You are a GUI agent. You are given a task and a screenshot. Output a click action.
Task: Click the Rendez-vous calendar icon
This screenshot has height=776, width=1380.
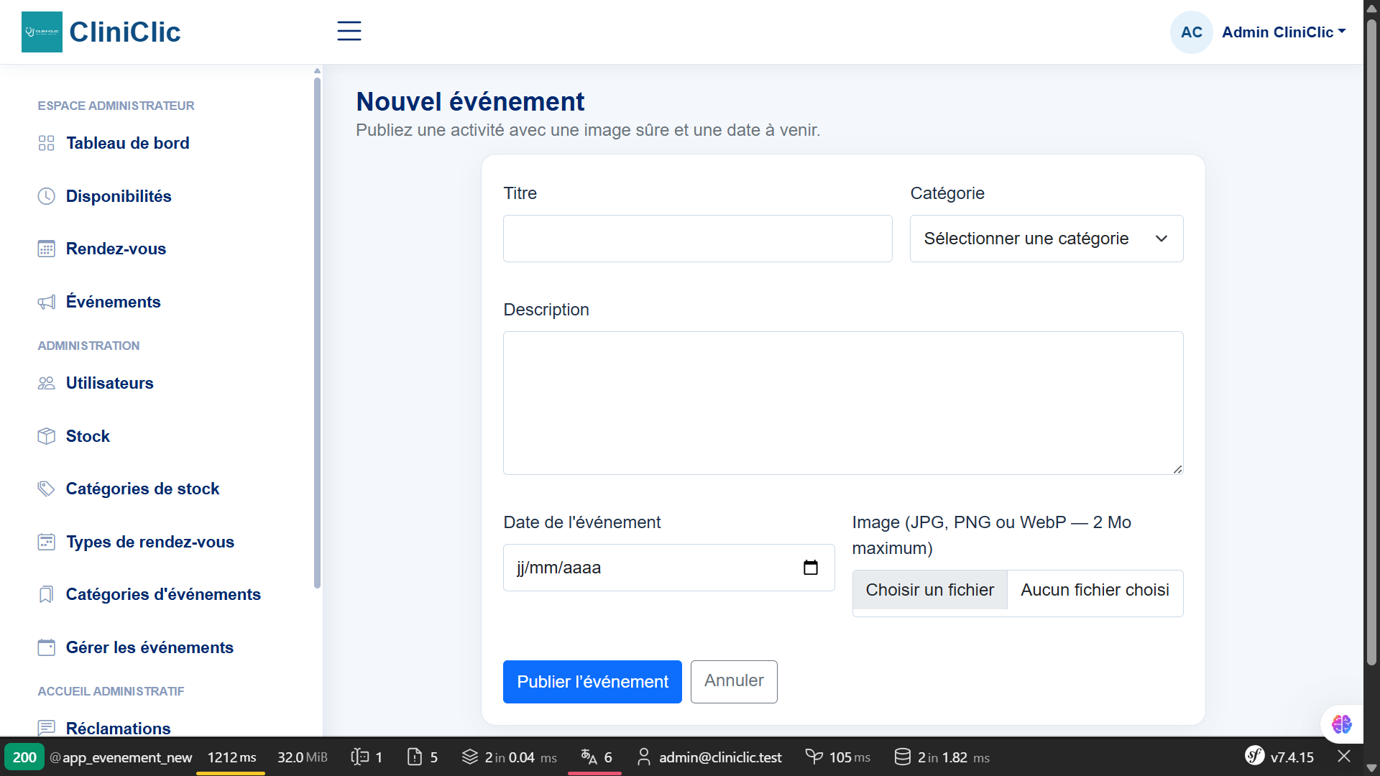(x=46, y=249)
